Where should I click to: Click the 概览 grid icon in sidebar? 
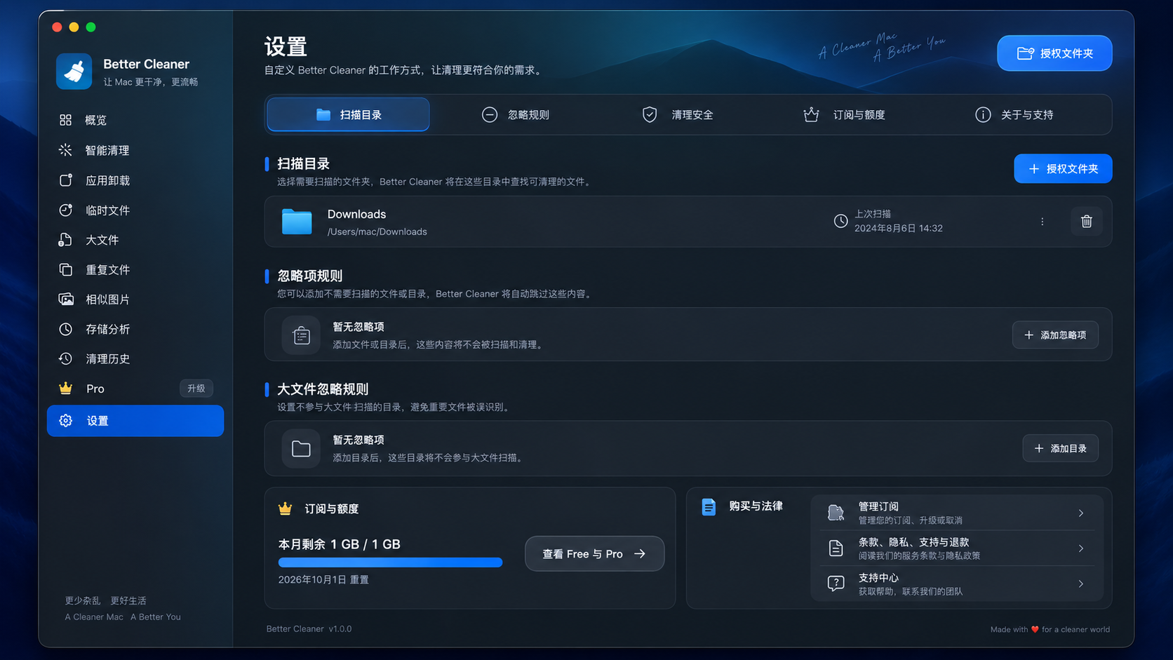pyautogui.click(x=65, y=120)
